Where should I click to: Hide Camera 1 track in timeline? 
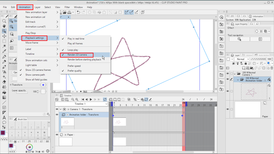coord(57,109)
